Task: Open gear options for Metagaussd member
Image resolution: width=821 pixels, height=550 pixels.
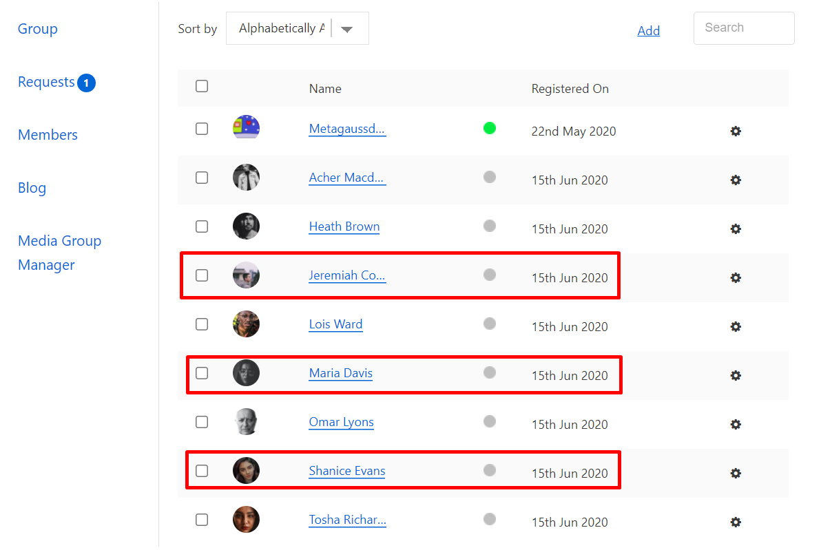Action: 736,131
